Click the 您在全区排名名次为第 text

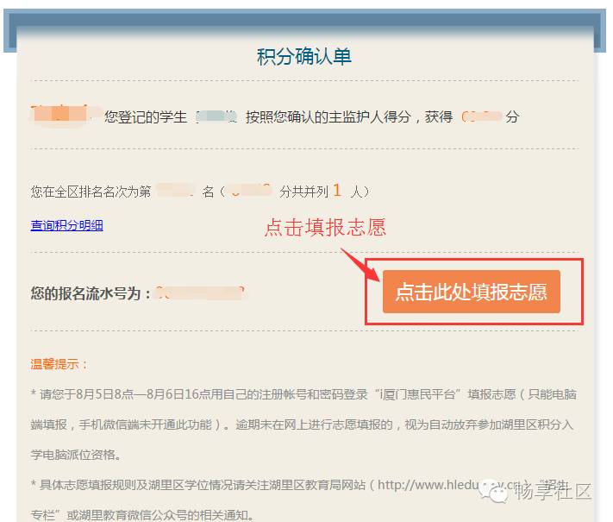91,192
